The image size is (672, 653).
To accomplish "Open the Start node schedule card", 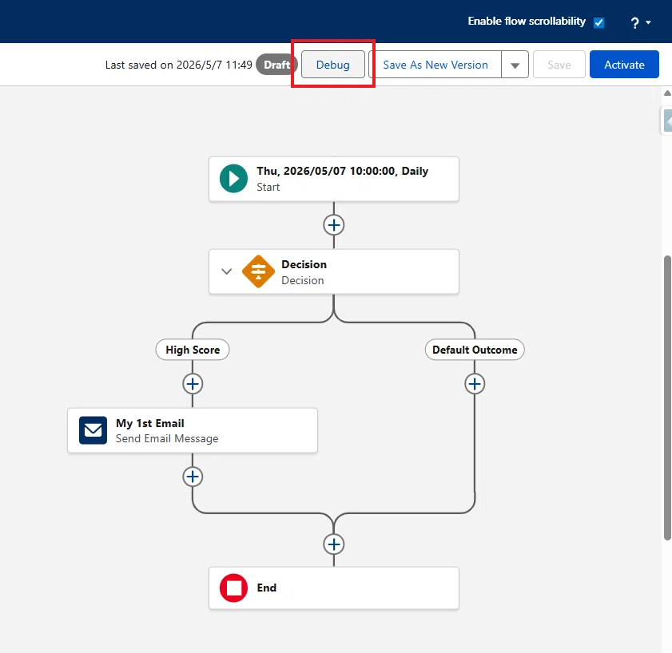I will coord(334,179).
